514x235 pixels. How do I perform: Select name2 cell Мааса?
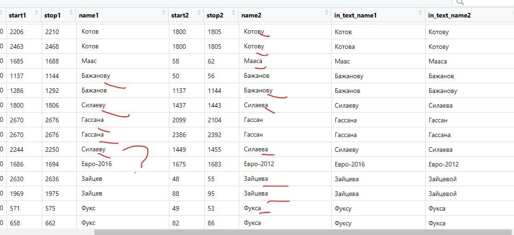[x=253, y=61]
